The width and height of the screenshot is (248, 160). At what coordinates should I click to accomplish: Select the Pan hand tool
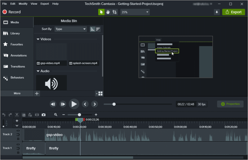pos(108,12)
